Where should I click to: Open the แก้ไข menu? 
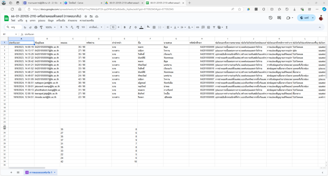pos(20,20)
